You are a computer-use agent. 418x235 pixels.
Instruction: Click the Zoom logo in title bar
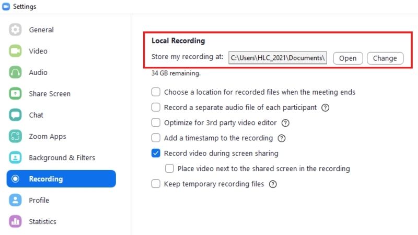click(x=6, y=6)
